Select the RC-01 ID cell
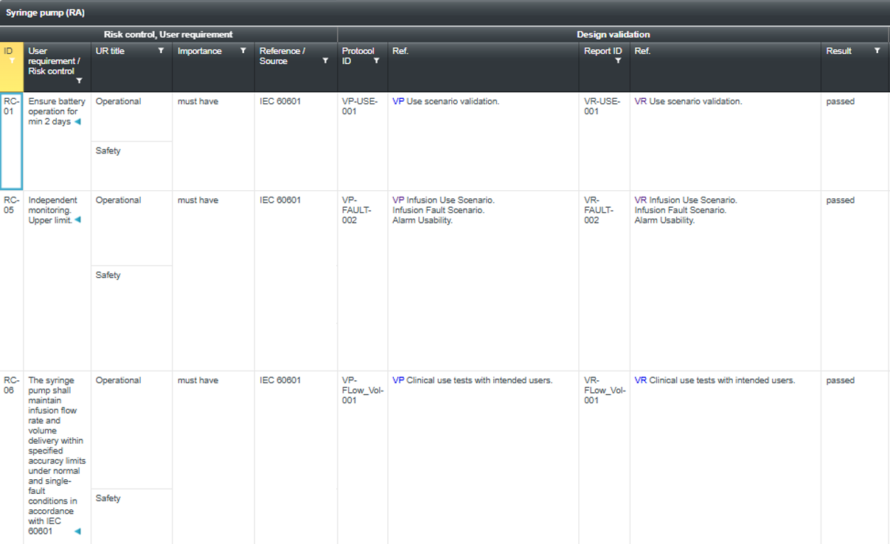This screenshot has height=544, width=890. [11, 140]
